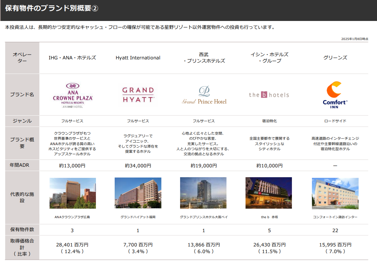Select the ジャンル row header
This screenshot has width=377, height=262.
(x=22, y=121)
